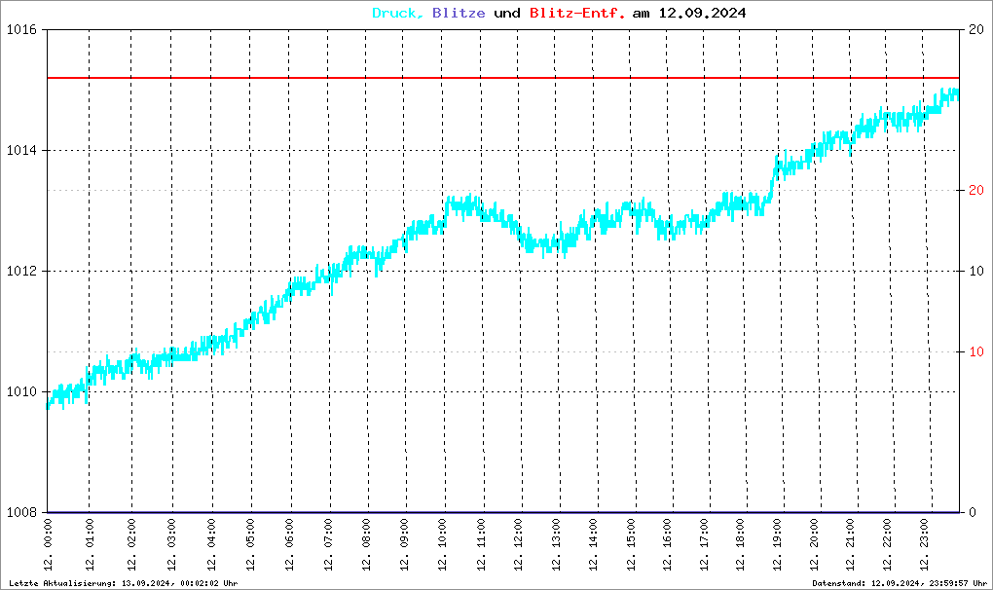Click the "12. 08:00" time axis label

coord(366,544)
